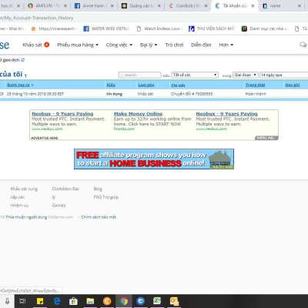Open the 'Make Money Online' ad link
308x308 pixels.
138,114
